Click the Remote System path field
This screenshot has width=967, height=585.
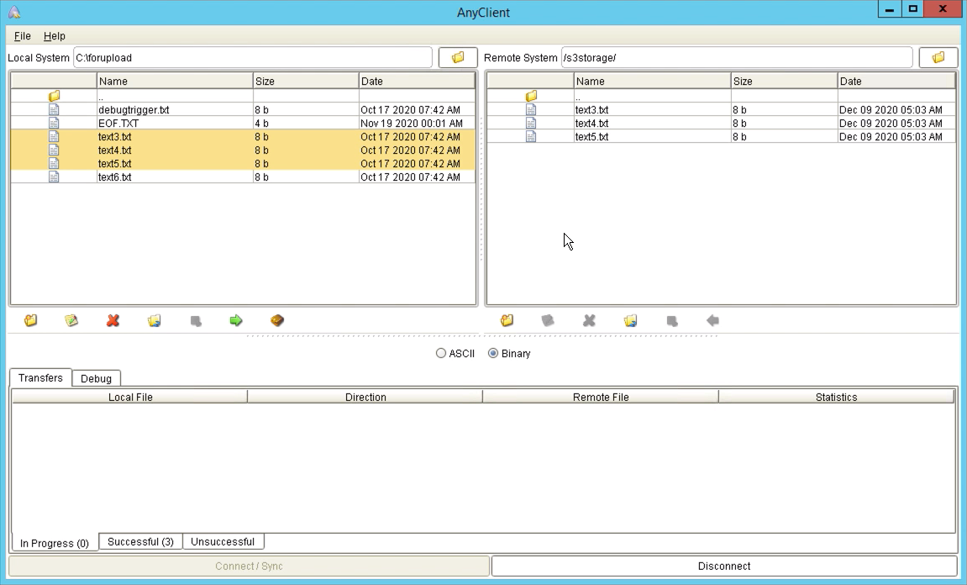(x=736, y=57)
